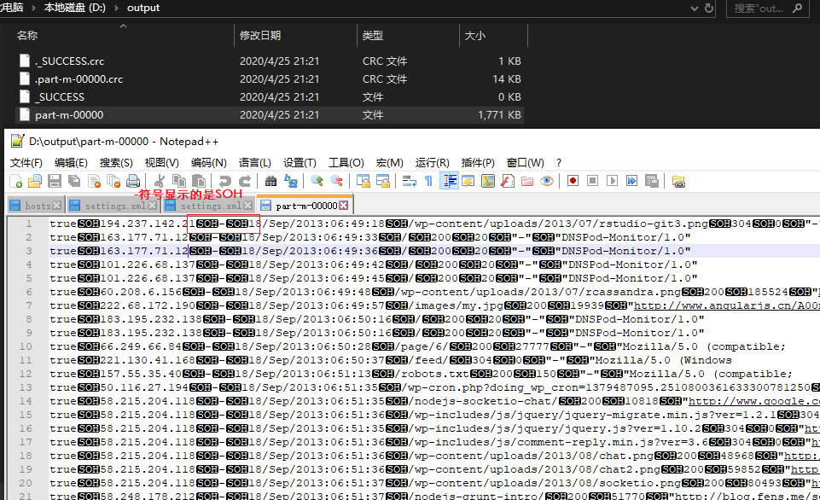
Task: Click the Close file toolbar icon
Action: click(94, 182)
